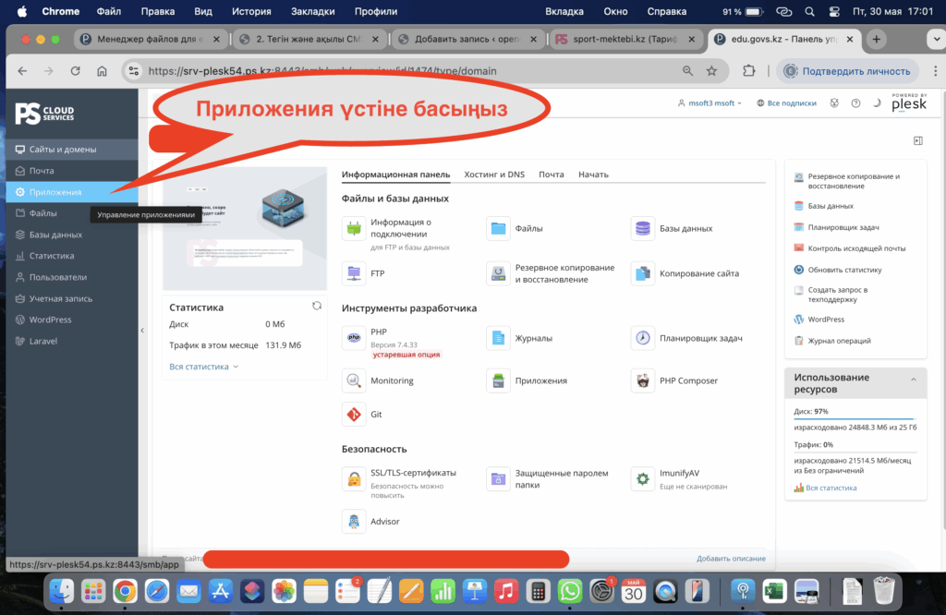
Task: Open the Git tool icon
Action: (x=354, y=415)
